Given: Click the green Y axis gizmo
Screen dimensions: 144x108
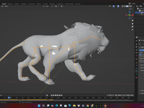Looking at the screenshot, I should (x=129, y=15).
